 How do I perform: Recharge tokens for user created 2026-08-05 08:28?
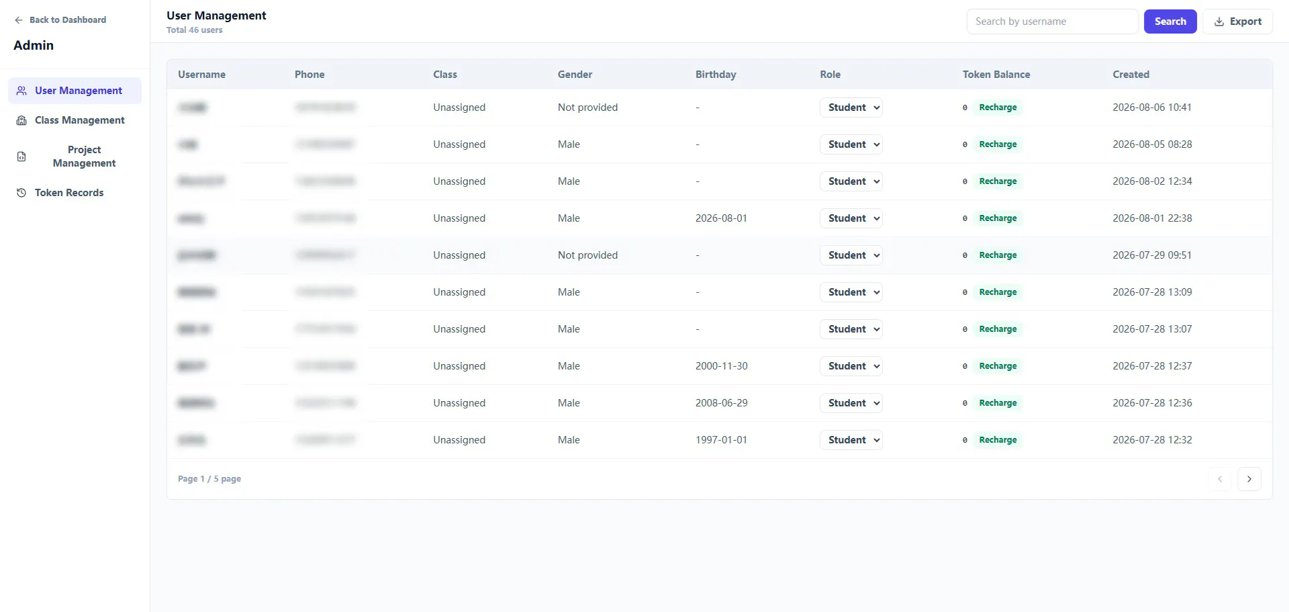[x=998, y=144]
